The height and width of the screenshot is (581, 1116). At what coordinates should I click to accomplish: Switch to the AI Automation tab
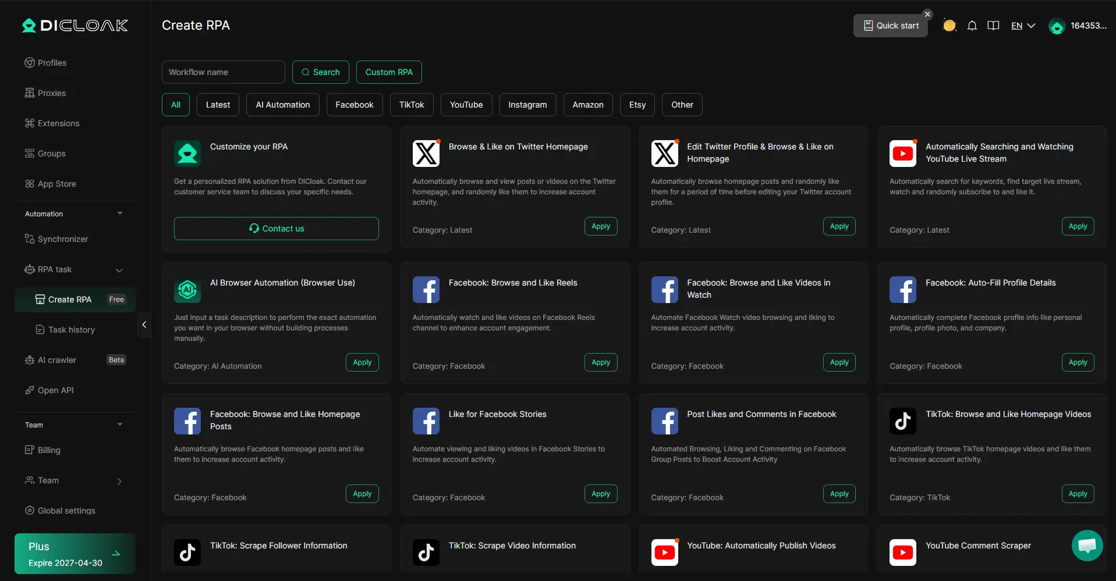click(x=282, y=105)
